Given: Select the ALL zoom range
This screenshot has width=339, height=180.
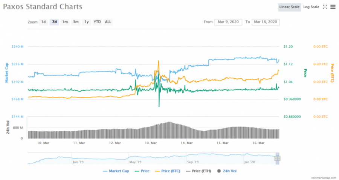Looking at the screenshot, I should coord(108,22).
